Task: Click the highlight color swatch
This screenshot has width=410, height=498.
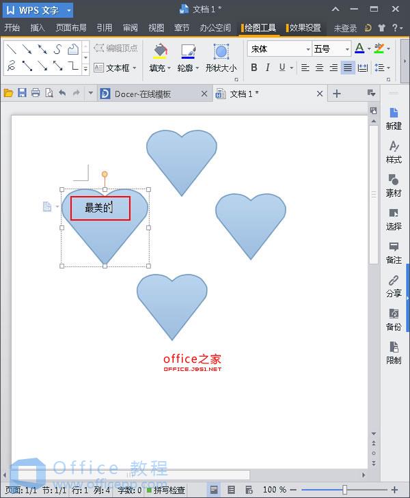Action: [379, 49]
